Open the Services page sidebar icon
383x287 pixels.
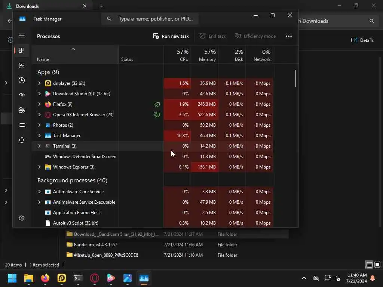coord(22,140)
